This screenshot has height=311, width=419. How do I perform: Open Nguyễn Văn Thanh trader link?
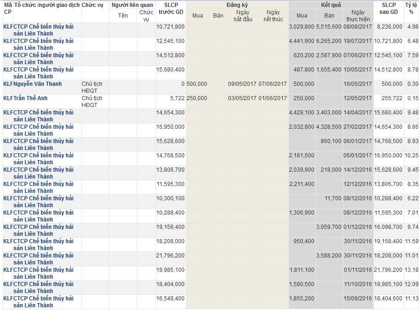pos(38,84)
